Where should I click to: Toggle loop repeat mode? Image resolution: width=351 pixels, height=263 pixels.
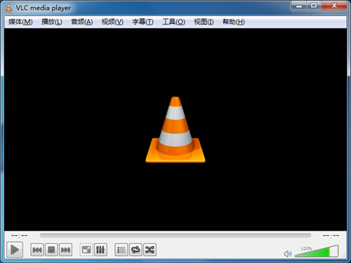point(135,250)
